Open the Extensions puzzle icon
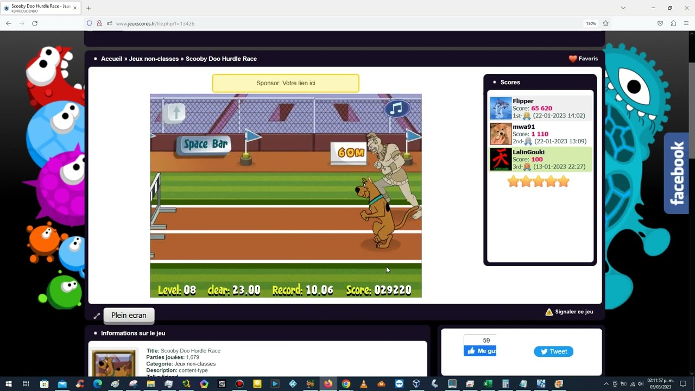Screen dimensions: 695x391 (673, 23)
